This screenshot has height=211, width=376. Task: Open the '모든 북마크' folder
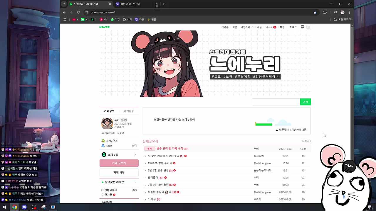pyautogui.click(x=342, y=19)
